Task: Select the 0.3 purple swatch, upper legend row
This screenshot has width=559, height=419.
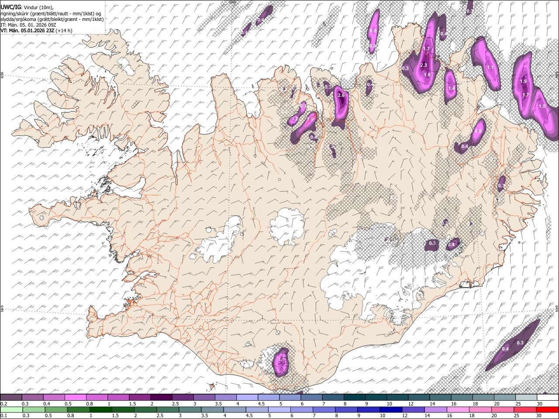Action: coord(32,398)
